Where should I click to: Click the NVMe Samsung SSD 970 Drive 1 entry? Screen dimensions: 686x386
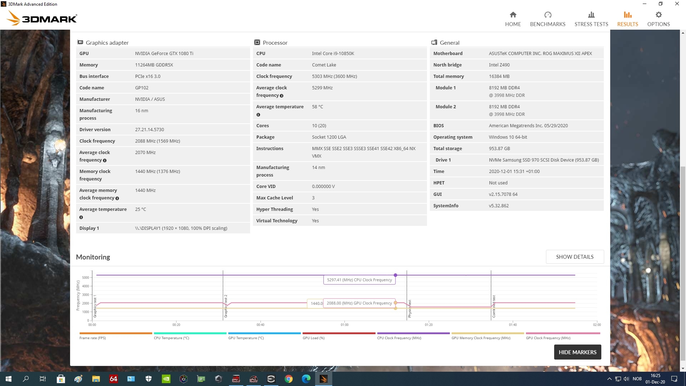(544, 160)
